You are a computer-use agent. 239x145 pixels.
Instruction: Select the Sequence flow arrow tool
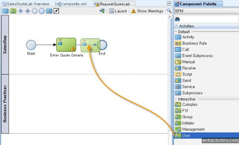56,11
